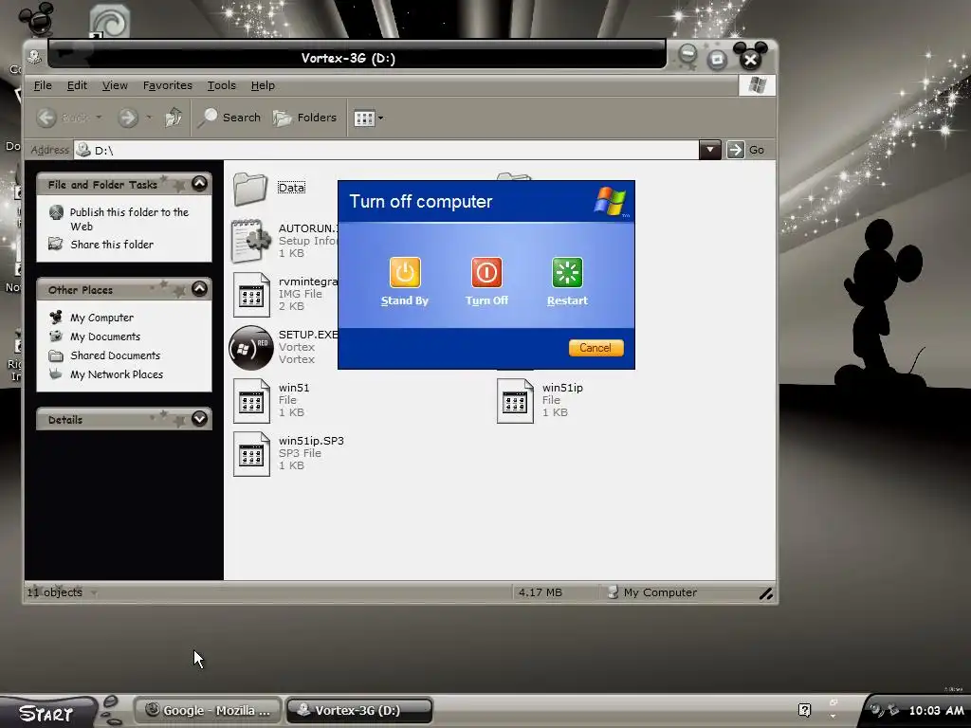Screen dimensions: 971x728
Task: Click Vortex-3G (D:) taskbar item
Action: [358, 710]
